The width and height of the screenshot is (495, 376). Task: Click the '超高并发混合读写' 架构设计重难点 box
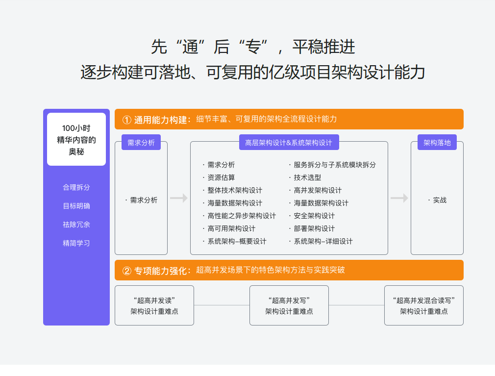[x=423, y=305]
